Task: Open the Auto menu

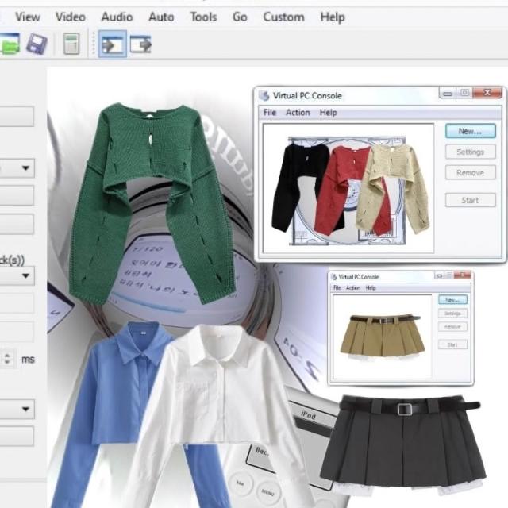Action: (161, 17)
